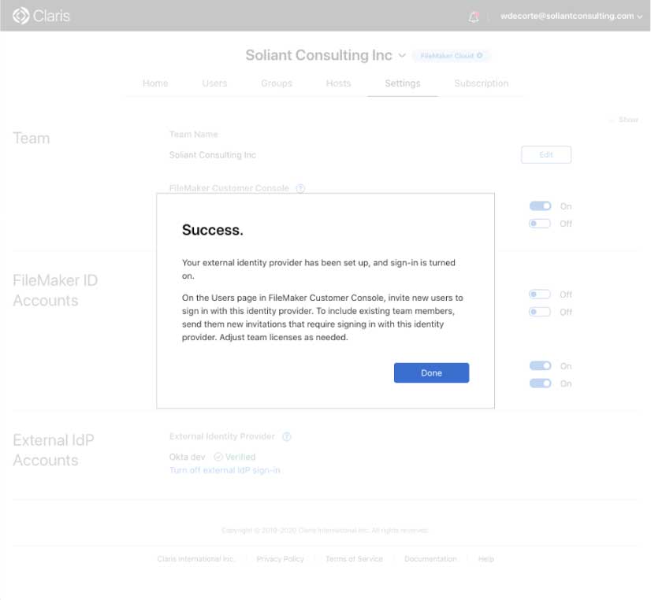Click Edit button beside the team name
This screenshot has height=600, width=651.
[x=546, y=154]
